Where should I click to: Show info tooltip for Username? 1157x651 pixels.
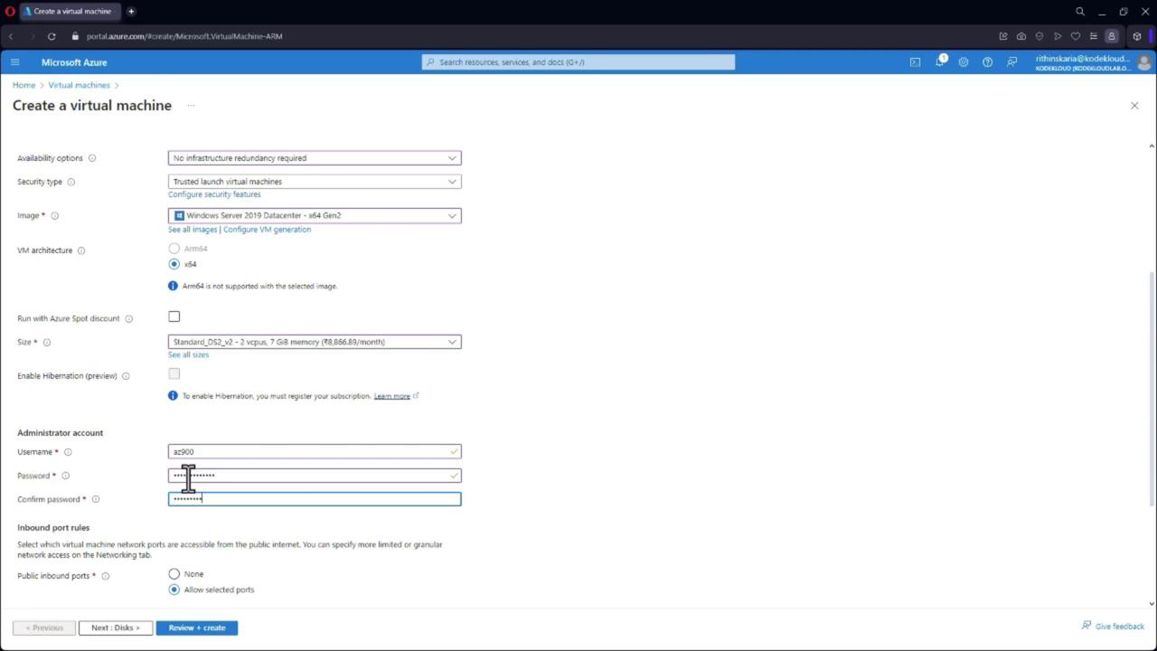[68, 452]
